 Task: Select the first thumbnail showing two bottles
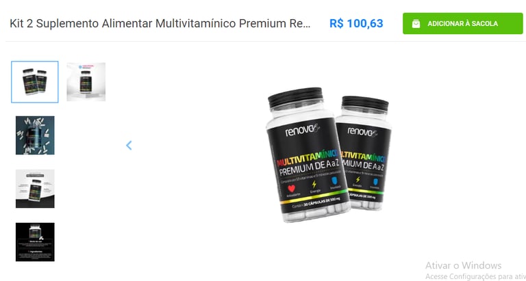35,82
